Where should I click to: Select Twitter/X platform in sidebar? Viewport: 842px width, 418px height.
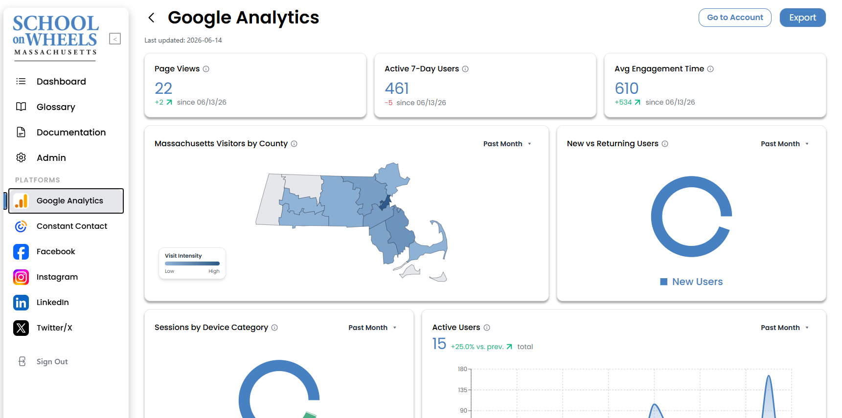[x=66, y=328]
